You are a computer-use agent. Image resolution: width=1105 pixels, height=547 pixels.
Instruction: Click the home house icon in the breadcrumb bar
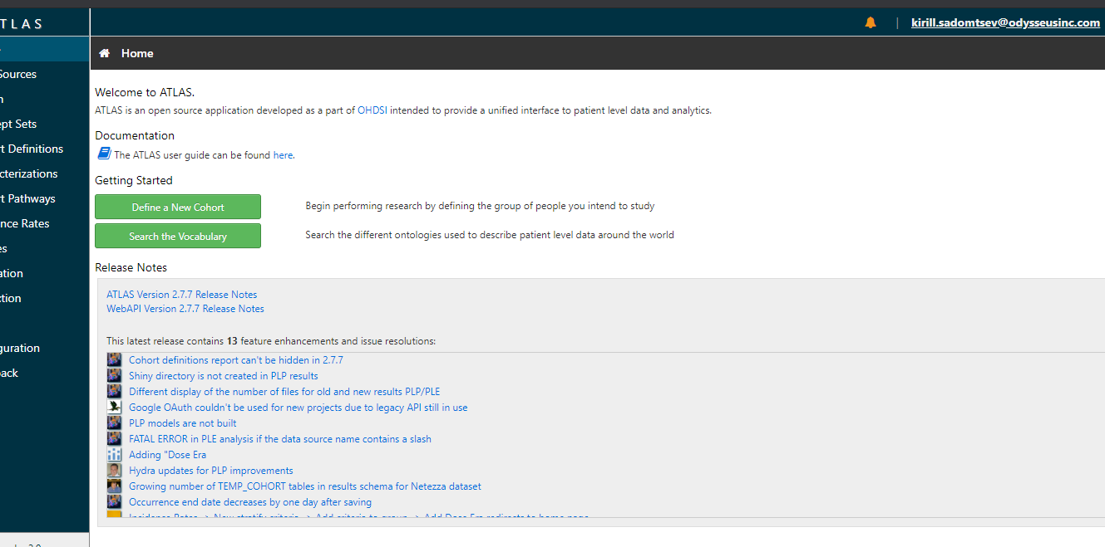pyautogui.click(x=104, y=52)
